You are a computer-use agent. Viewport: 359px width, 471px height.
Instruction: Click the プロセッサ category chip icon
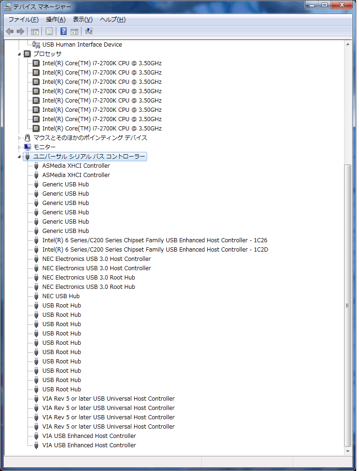(x=27, y=54)
